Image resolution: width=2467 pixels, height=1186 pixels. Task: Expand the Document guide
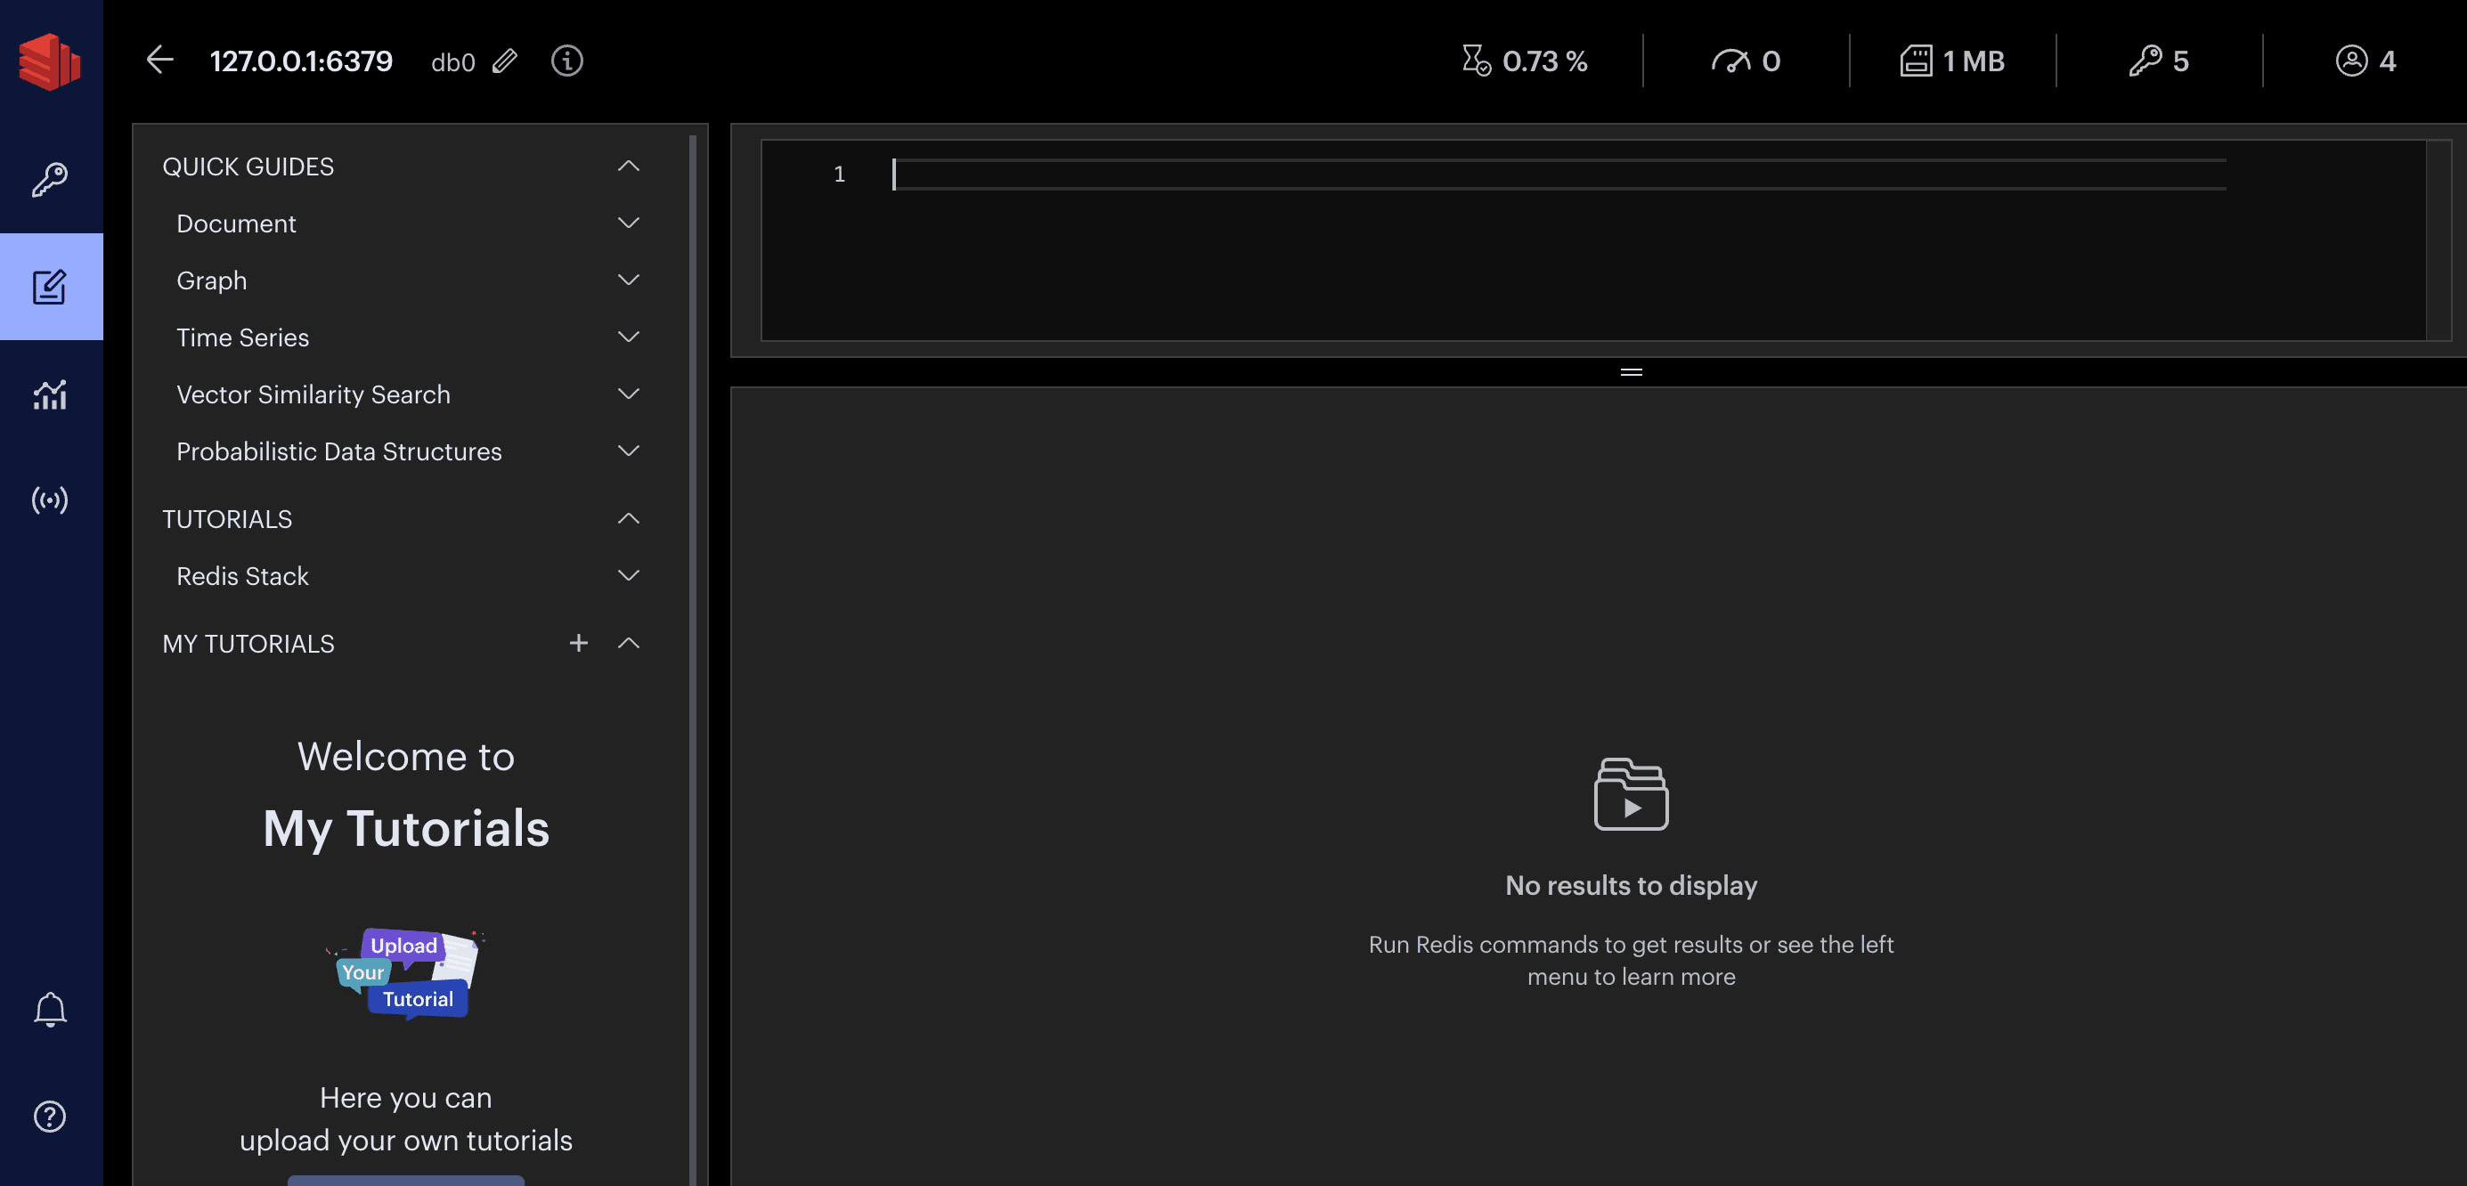628,223
